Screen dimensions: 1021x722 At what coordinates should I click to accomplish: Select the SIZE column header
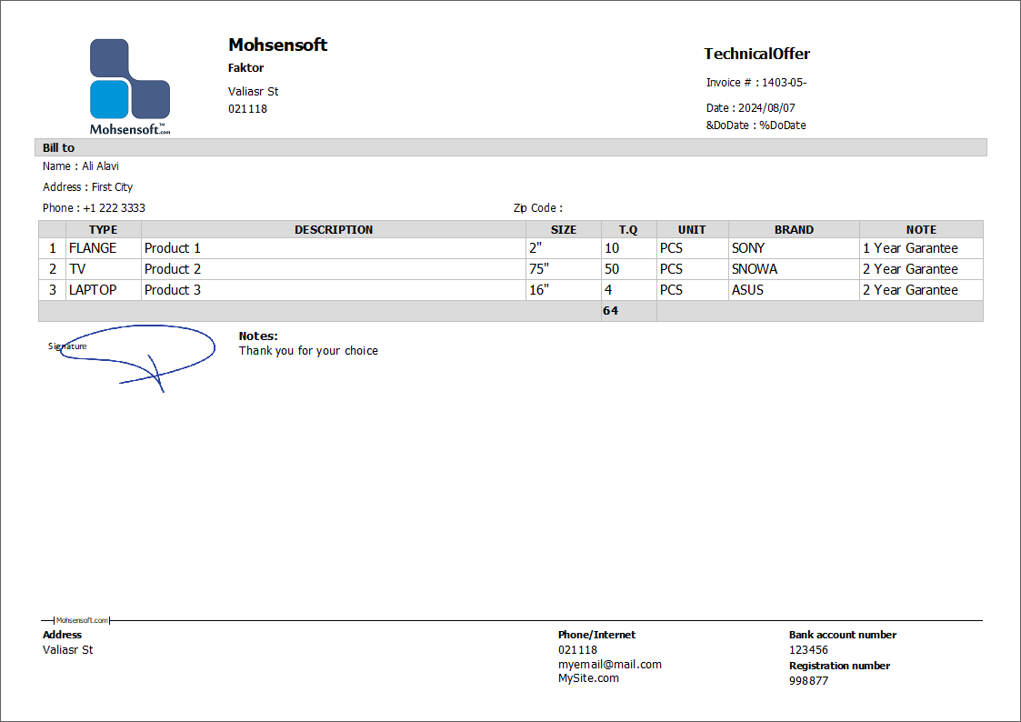click(563, 229)
